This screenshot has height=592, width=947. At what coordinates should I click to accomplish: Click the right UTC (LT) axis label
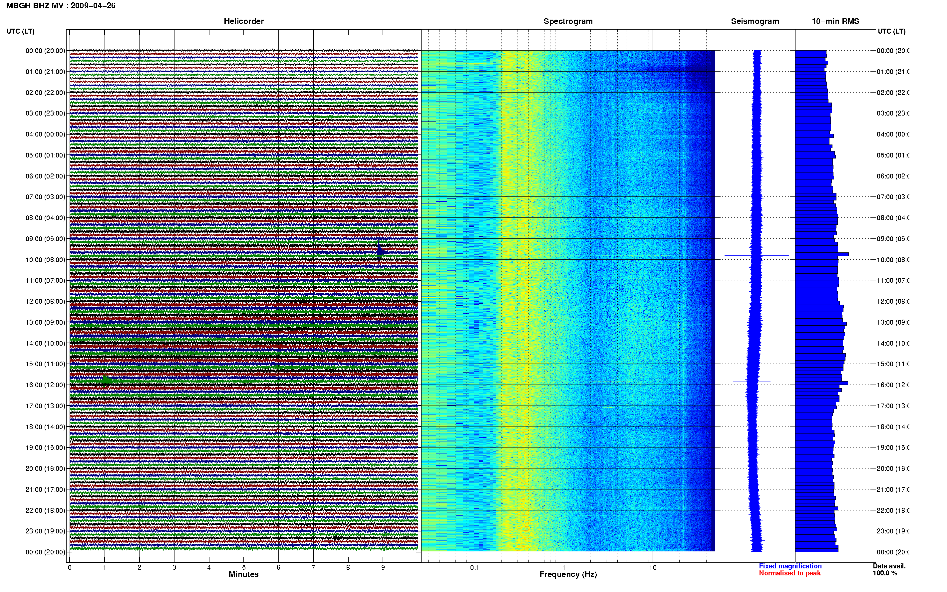891,31
